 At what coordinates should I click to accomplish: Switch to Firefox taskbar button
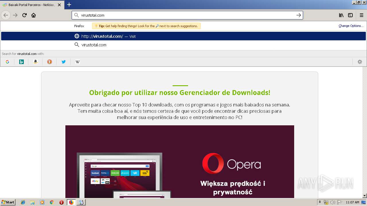click(x=71, y=202)
